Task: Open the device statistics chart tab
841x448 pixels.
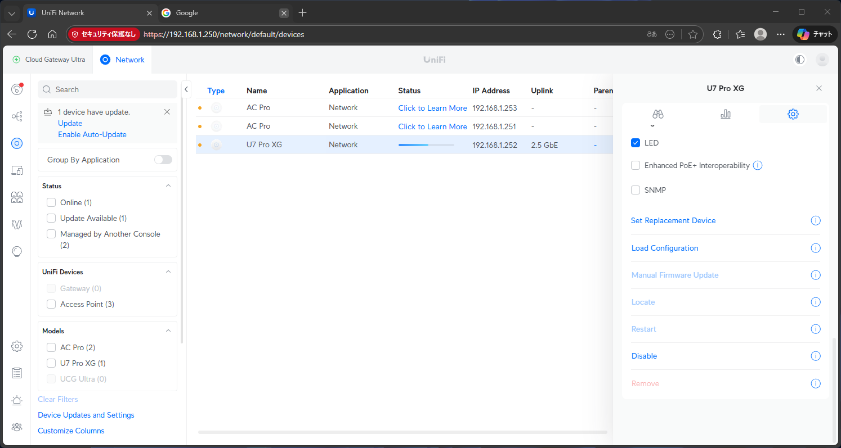Action: tap(726, 114)
